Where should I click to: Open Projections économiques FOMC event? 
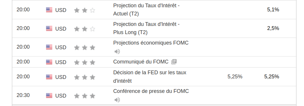pyautogui.click(x=151, y=43)
